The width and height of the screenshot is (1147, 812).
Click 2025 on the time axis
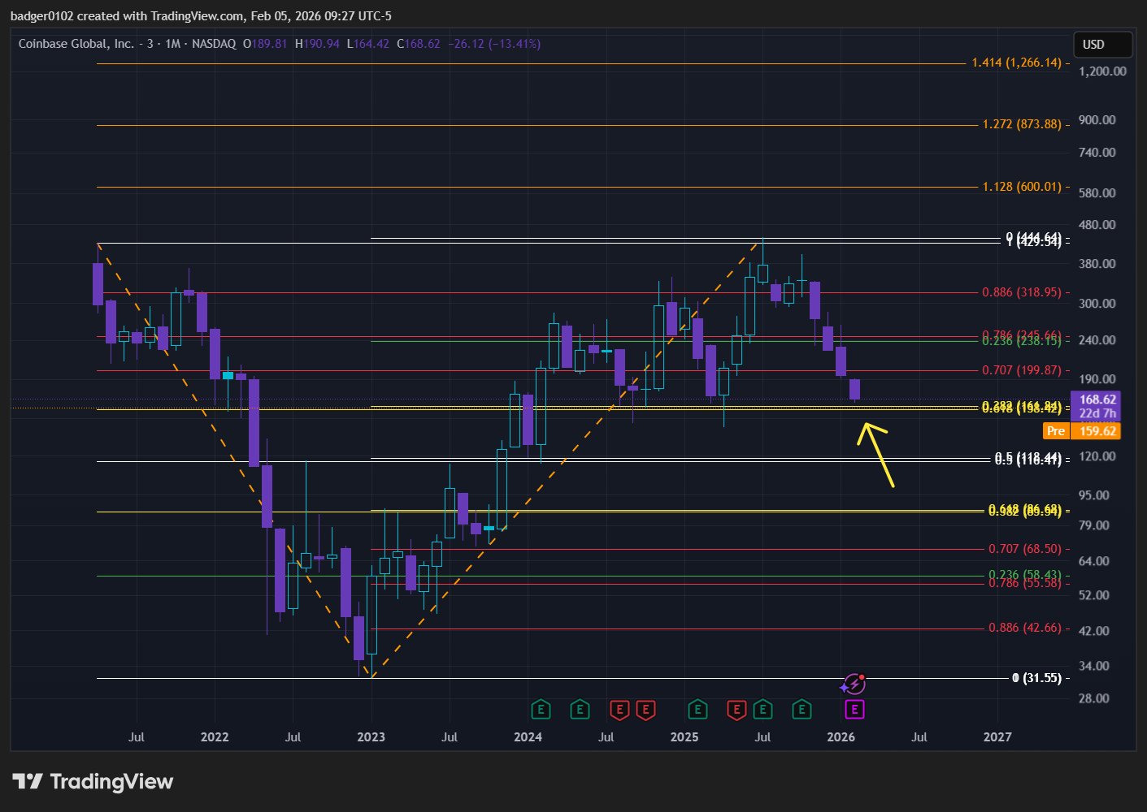684,737
